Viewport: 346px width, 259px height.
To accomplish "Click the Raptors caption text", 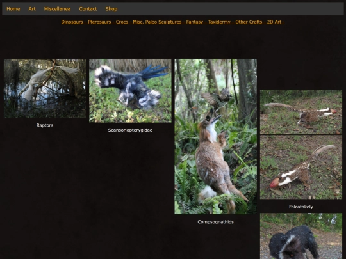I will tap(45, 125).
